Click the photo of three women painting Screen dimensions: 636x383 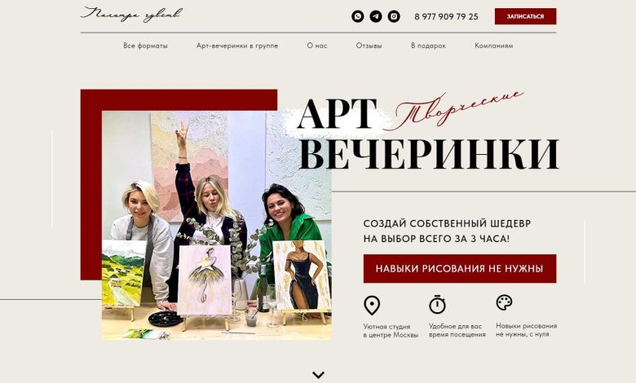point(216,226)
